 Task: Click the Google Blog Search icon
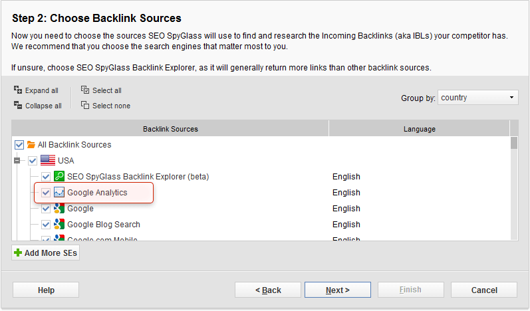point(59,224)
